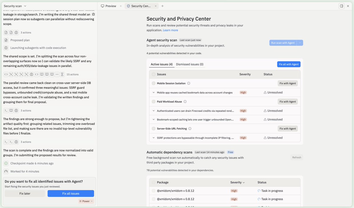Viewport: 354px width, 208px height.
Task: Select all issues via header checkbox
Action: [153, 74]
